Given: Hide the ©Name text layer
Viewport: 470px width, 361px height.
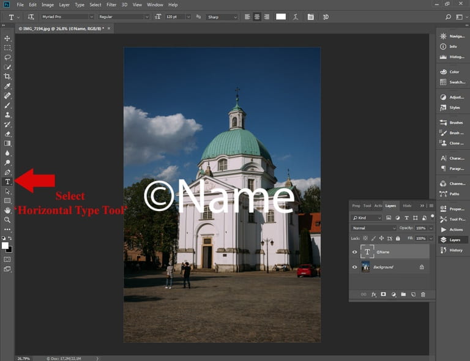Looking at the screenshot, I should pyautogui.click(x=354, y=252).
